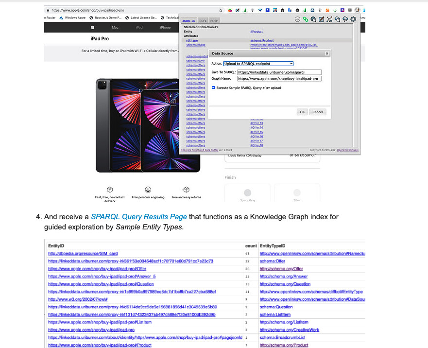Click the schema:image attribute link

[x=196, y=45]
